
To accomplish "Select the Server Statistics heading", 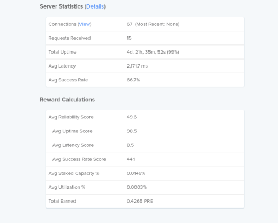I will 62,6.
